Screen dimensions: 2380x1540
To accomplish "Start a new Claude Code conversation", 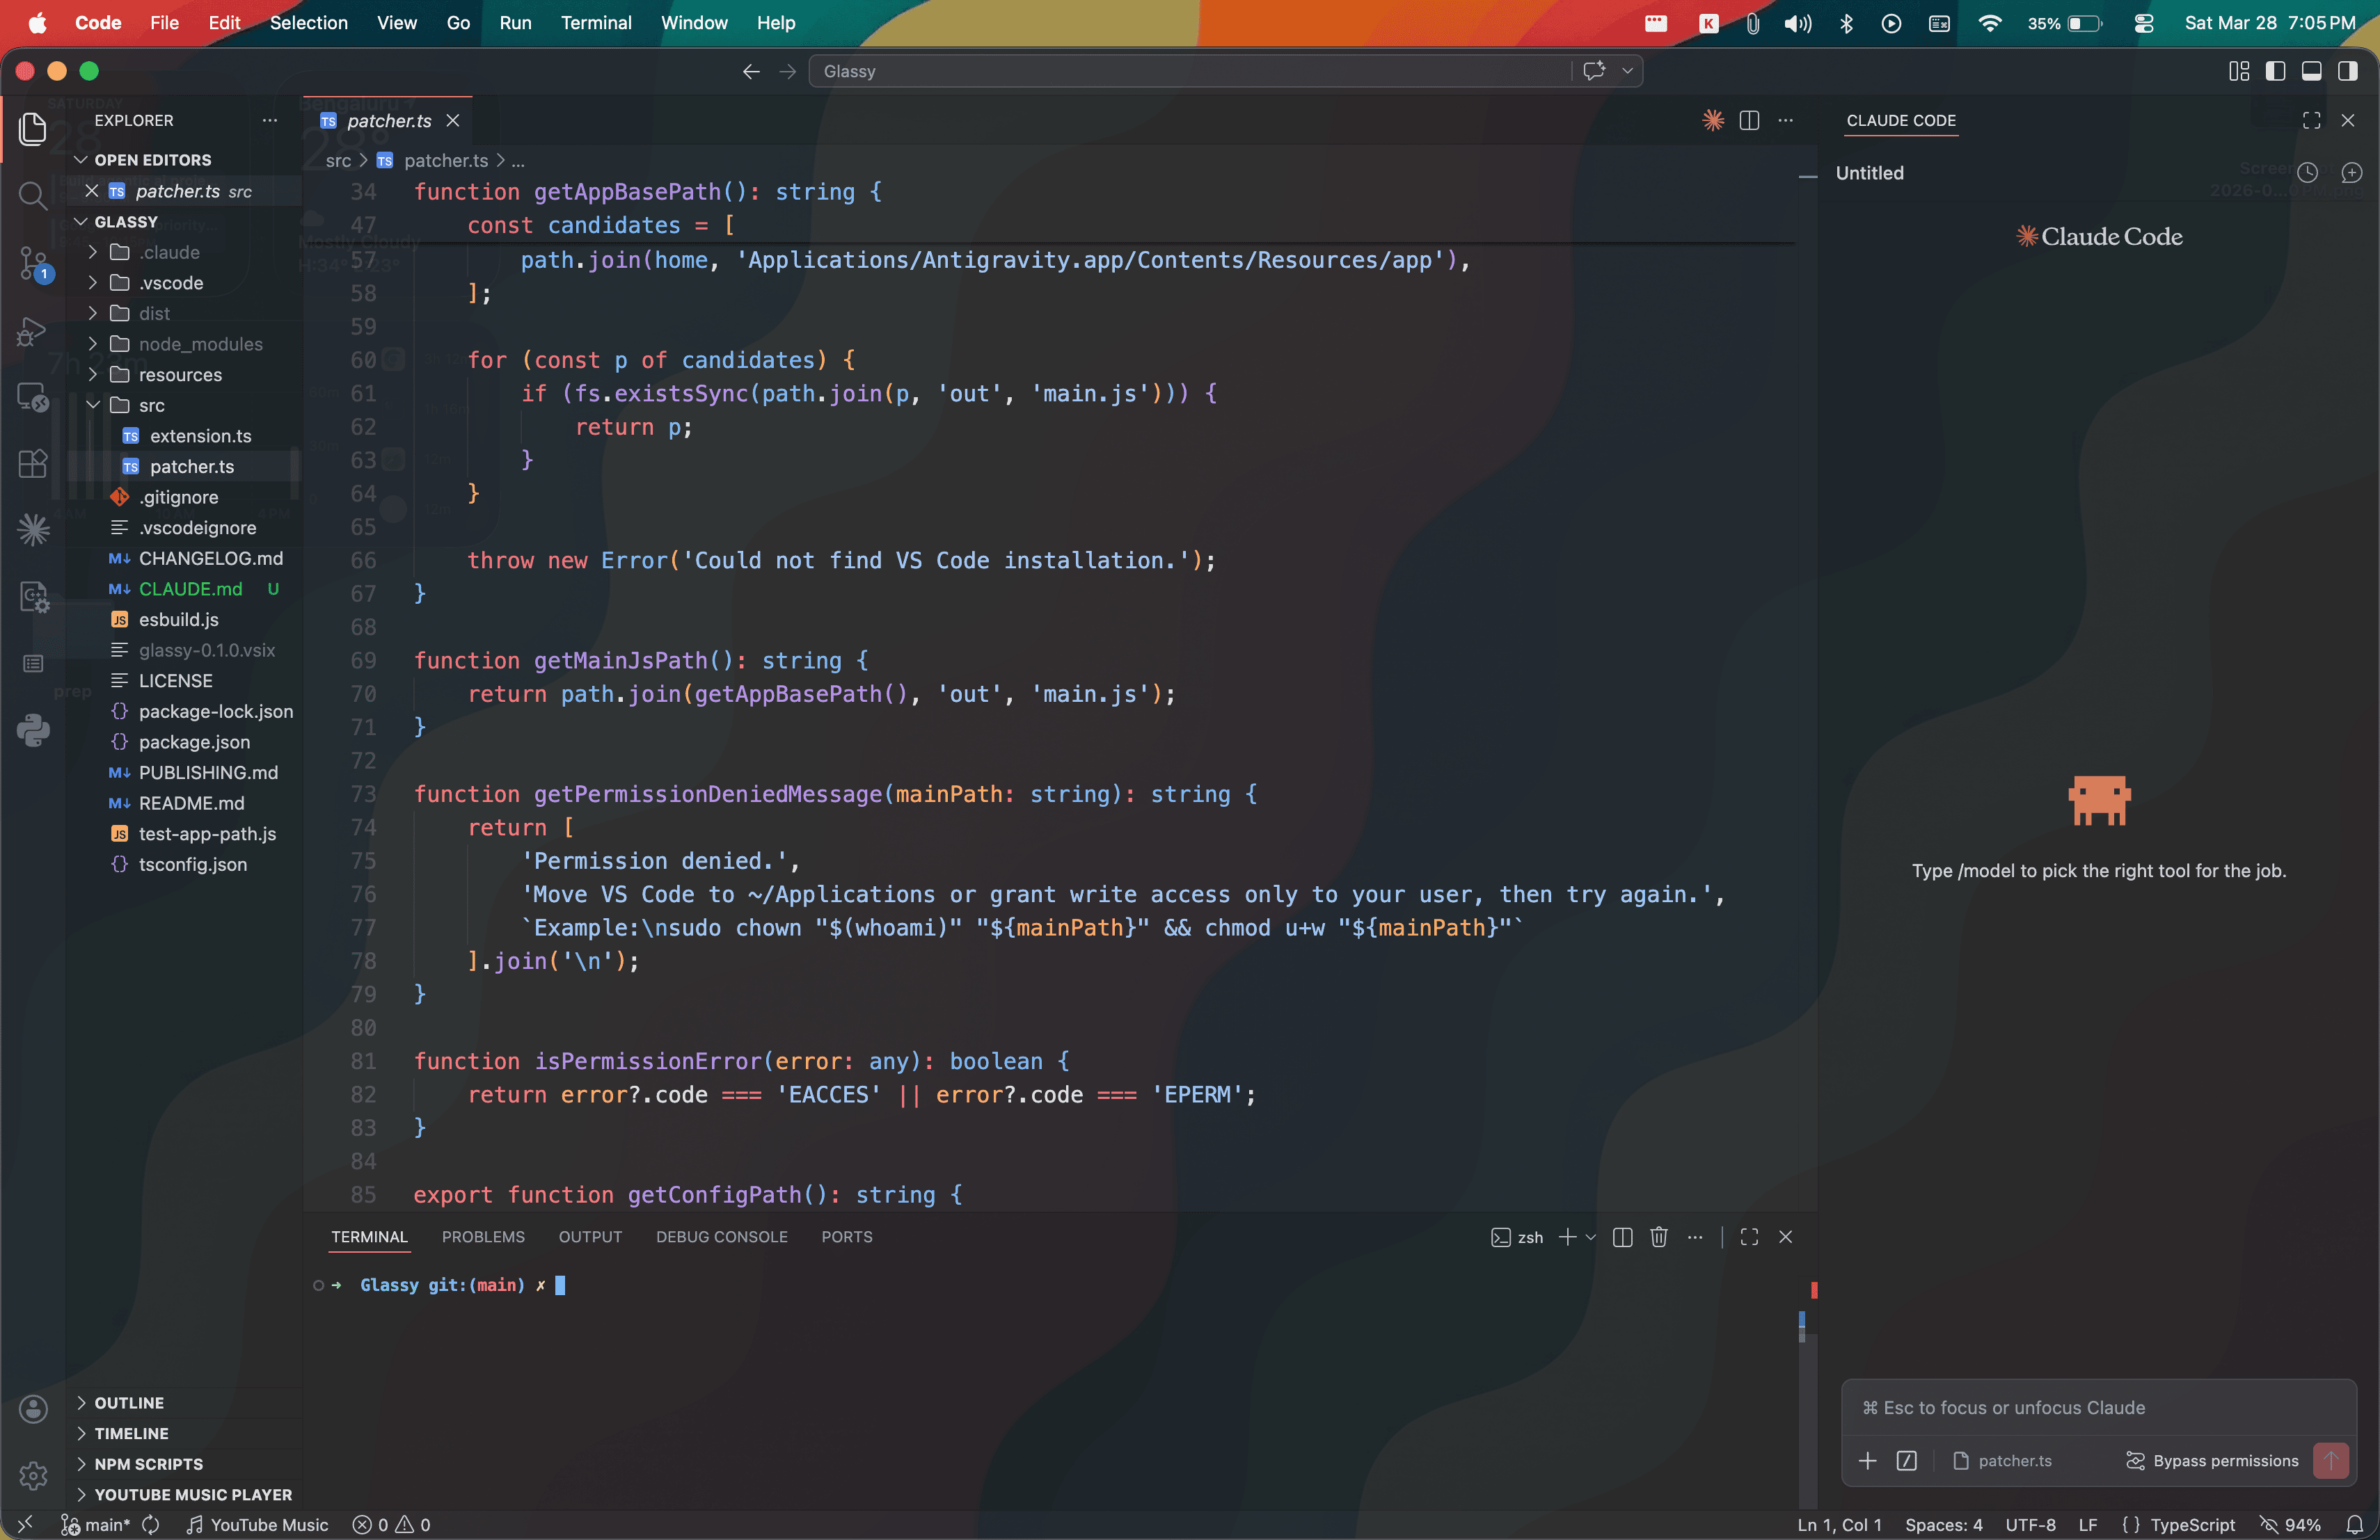I will [2351, 173].
